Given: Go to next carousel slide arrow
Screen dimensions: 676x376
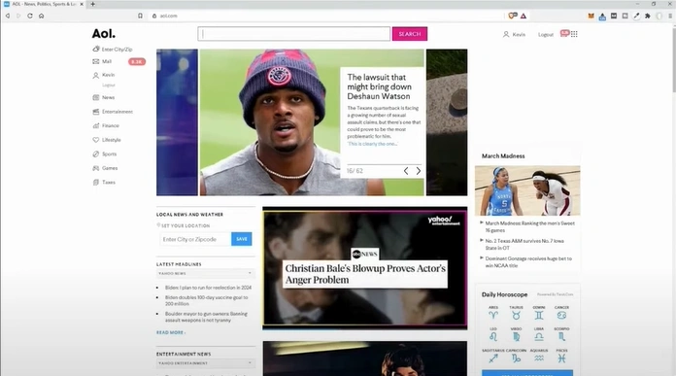Looking at the screenshot, I should click(x=419, y=171).
